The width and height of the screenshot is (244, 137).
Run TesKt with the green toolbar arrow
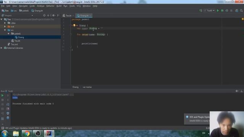(x=218, y=11)
